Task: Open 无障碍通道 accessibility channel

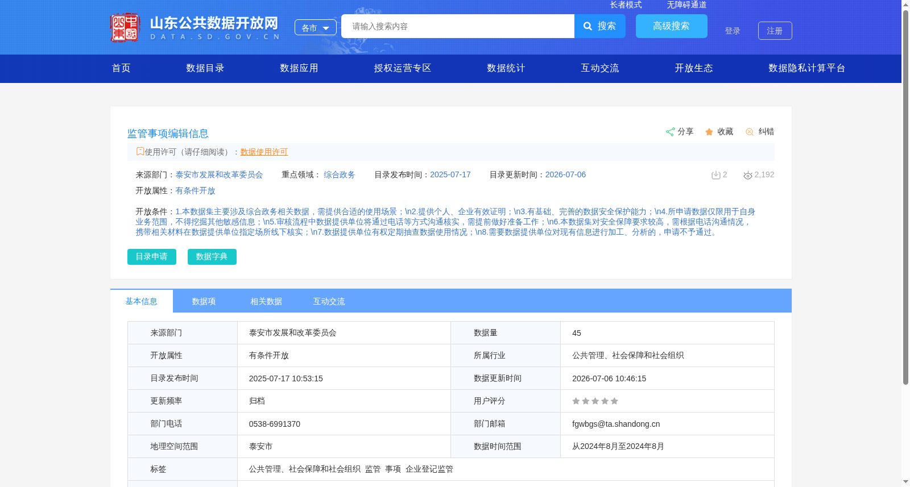Action: pyautogui.click(x=686, y=5)
